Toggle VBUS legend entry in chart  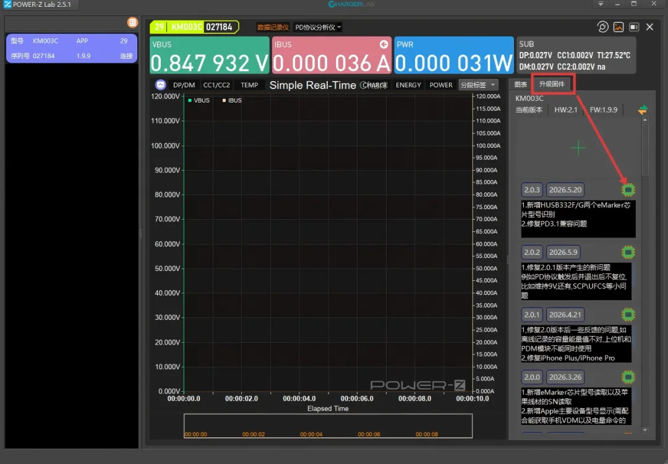(x=199, y=101)
